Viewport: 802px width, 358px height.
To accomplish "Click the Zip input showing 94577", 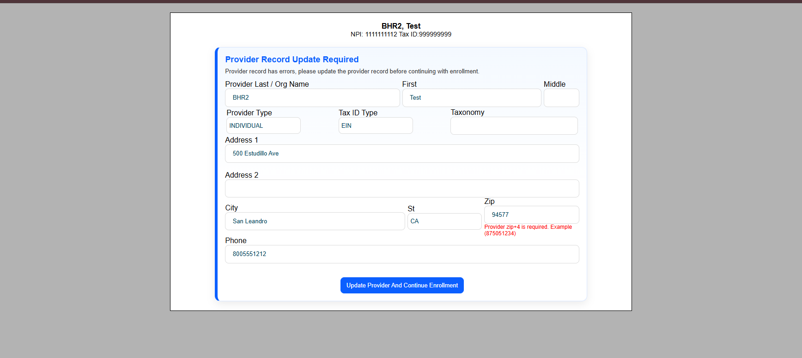I will coord(531,215).
